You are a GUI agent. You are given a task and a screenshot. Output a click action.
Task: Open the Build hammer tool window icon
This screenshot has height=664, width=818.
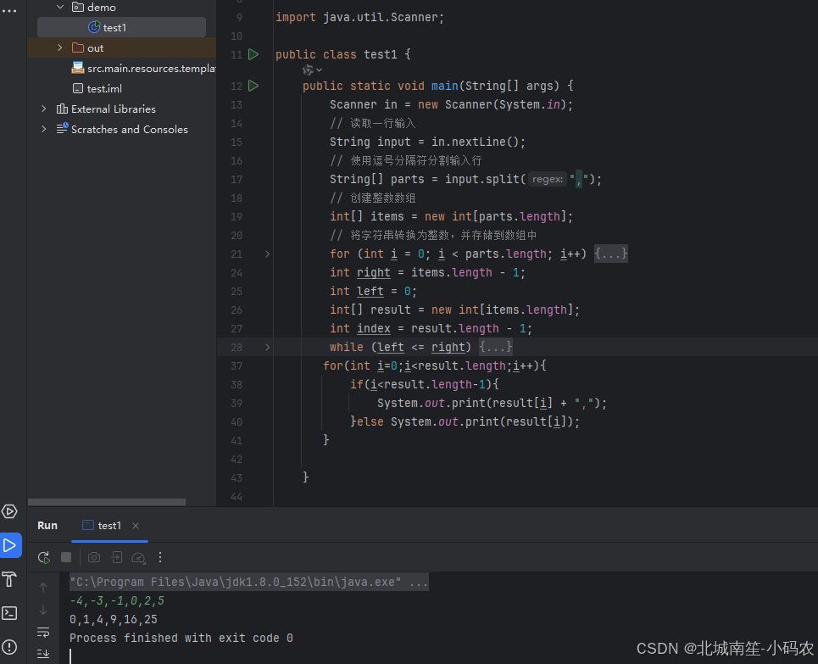tap(10, 579)
